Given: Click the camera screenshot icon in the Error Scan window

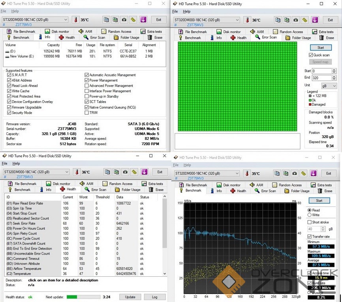Looking at the screenshot, I should tap(296, 20).
